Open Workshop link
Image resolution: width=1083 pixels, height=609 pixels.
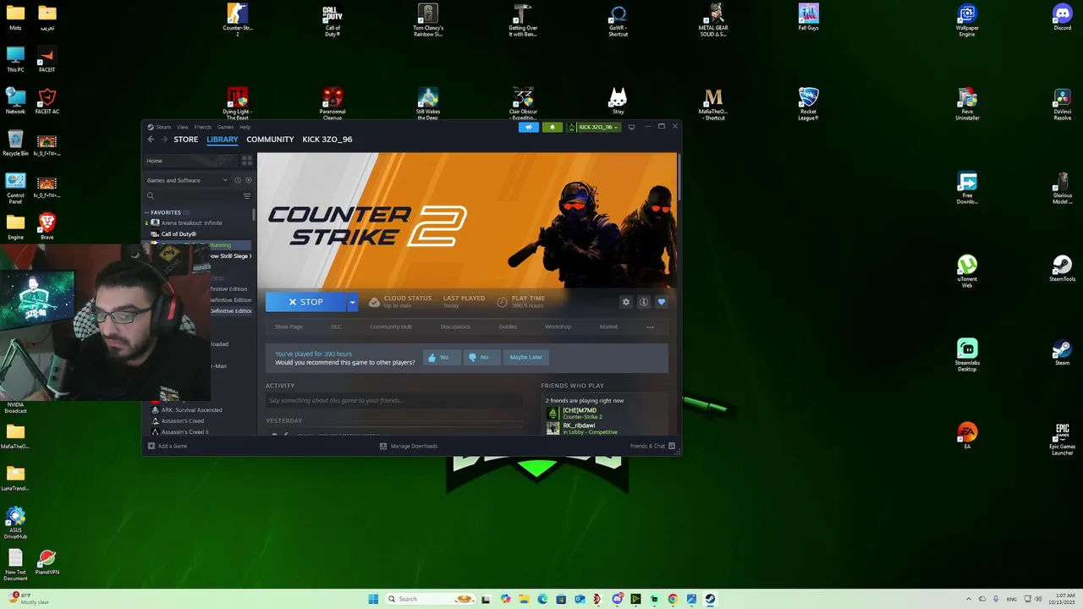[x=558, y=326]
